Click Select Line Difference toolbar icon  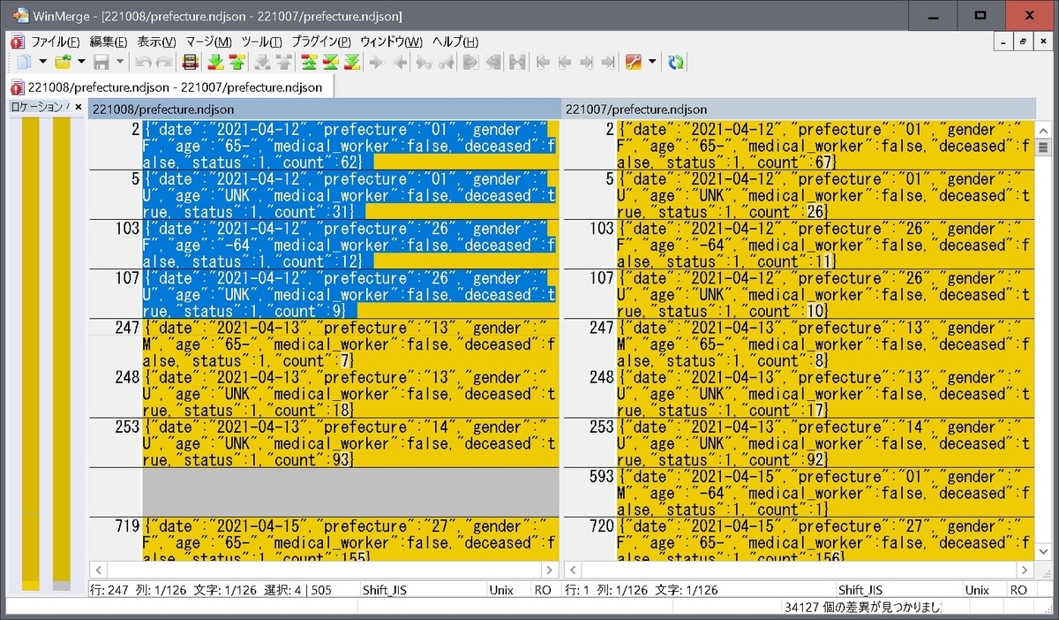(189, 62)
